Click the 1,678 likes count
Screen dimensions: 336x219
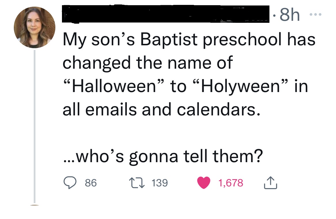(x=231, y=183)
